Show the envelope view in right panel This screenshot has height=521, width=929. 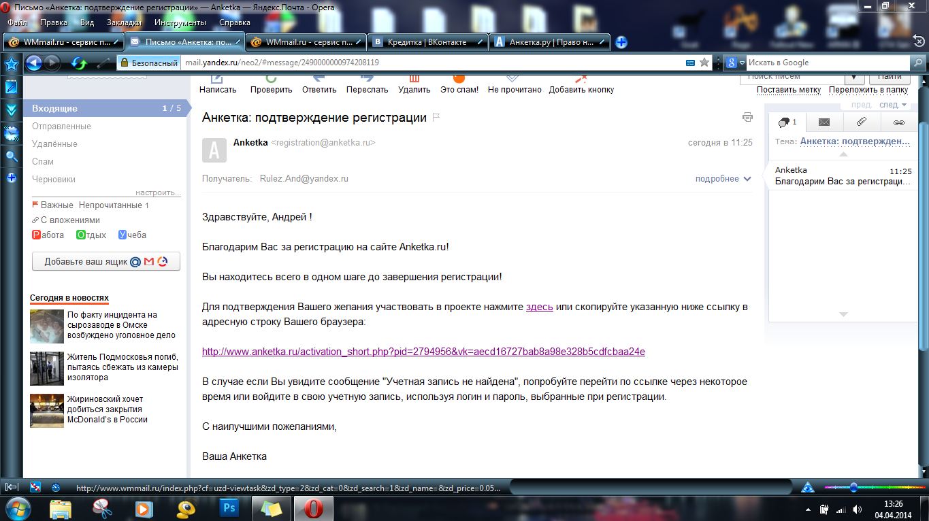[824, 122]
